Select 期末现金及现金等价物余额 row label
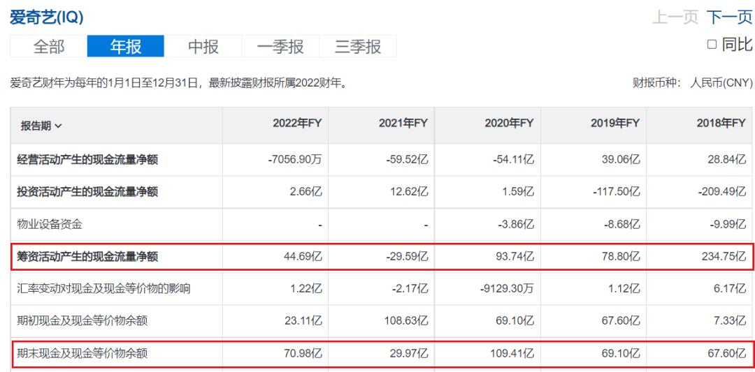The height and width of the screenshot is (372, 755). pos(82,354)
